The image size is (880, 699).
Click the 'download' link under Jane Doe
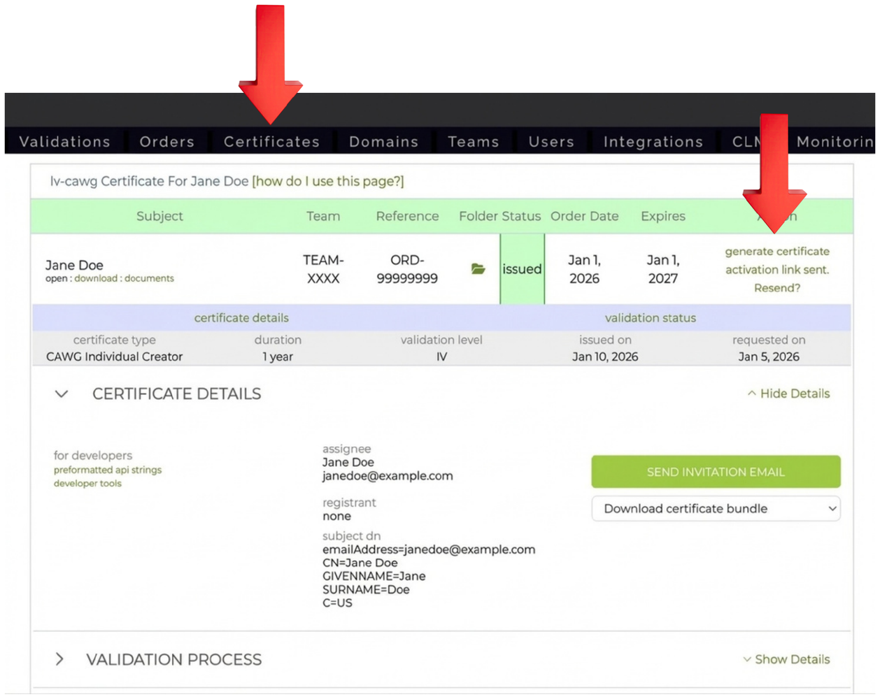coord(96,278)
